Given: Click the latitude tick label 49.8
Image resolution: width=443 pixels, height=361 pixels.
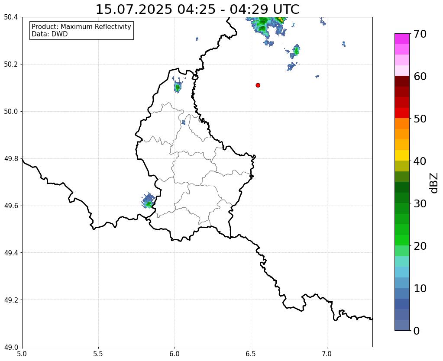Looking at the screenshot, I should (11, 159).
